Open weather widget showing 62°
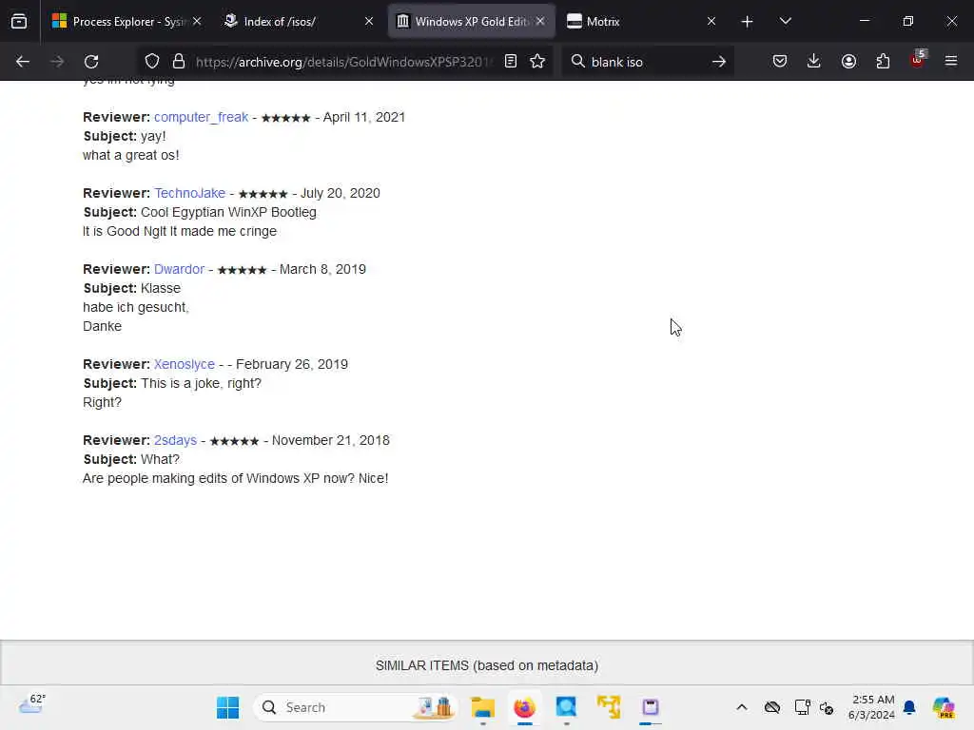The height and width of the screenshot is (730, 974). (x=32, y=704)
